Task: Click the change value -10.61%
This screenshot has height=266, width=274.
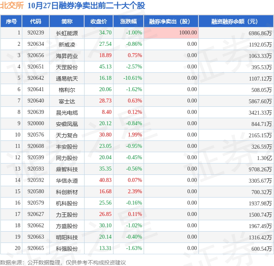Action: [133, 78]
